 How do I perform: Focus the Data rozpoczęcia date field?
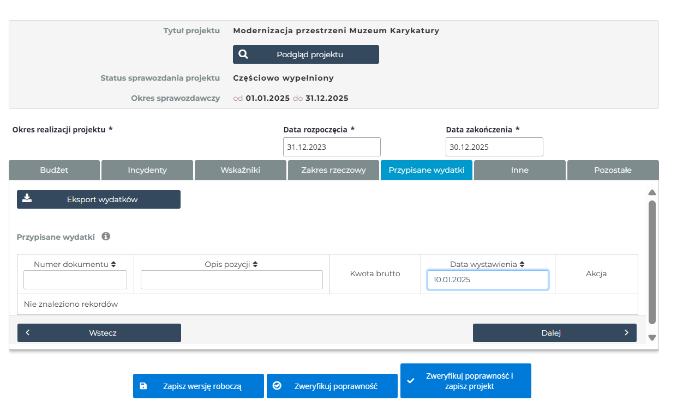point(332,147)
